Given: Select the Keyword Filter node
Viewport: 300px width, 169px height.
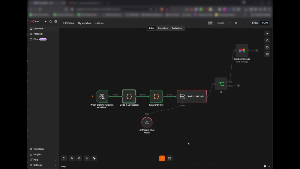Looking at the screenshot, I should 156,96.
